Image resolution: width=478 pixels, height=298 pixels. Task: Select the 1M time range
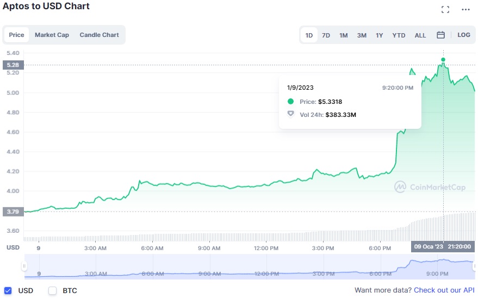click(344, 35)
